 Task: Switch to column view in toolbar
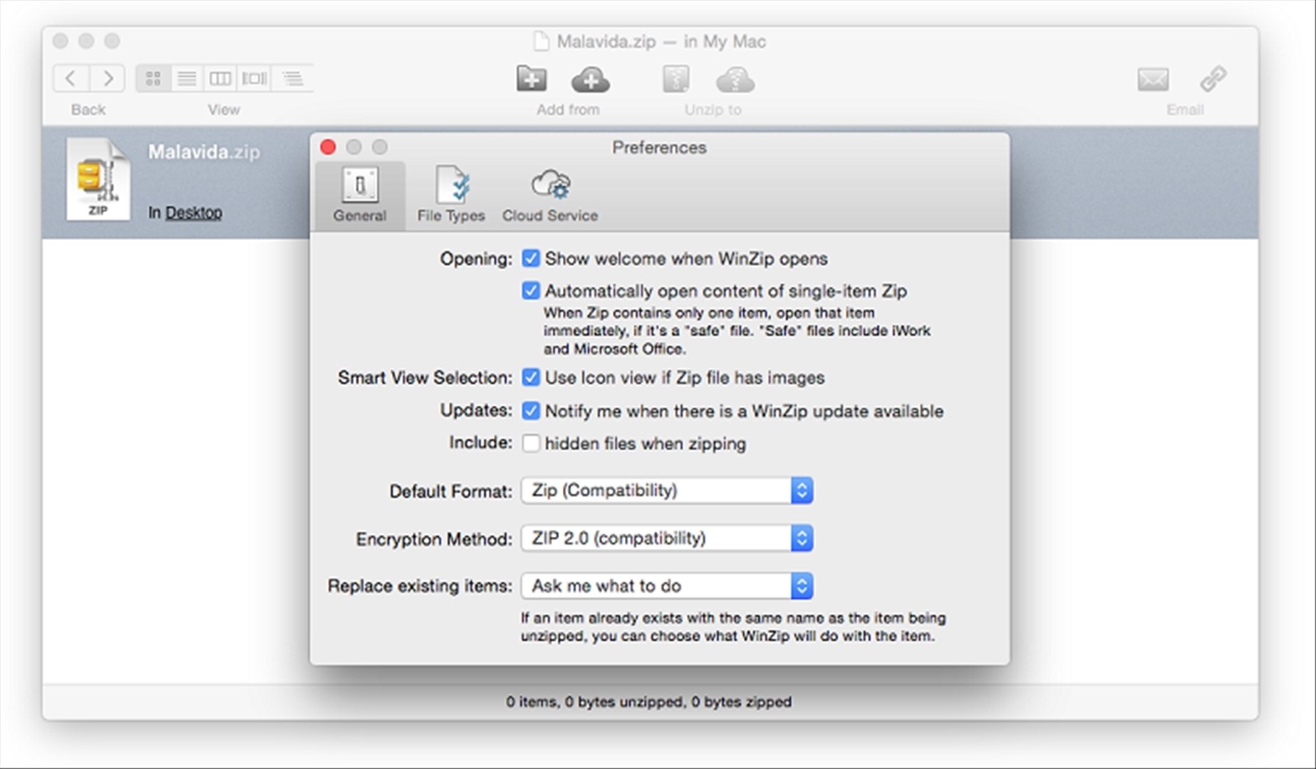[x=220, y=78]
